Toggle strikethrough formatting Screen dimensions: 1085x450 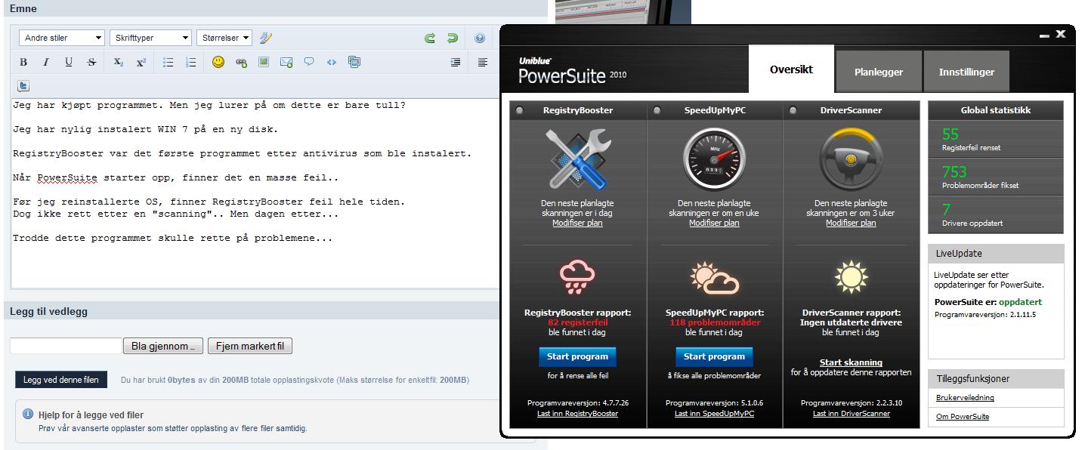coord(91,63)
